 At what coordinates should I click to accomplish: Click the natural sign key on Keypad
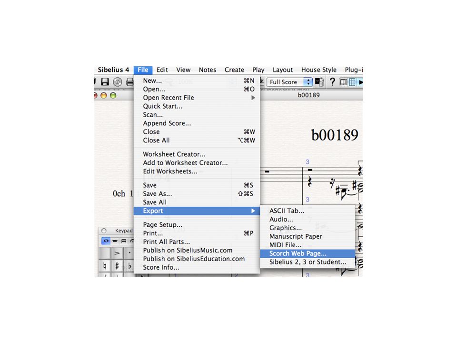click(105, 266)
